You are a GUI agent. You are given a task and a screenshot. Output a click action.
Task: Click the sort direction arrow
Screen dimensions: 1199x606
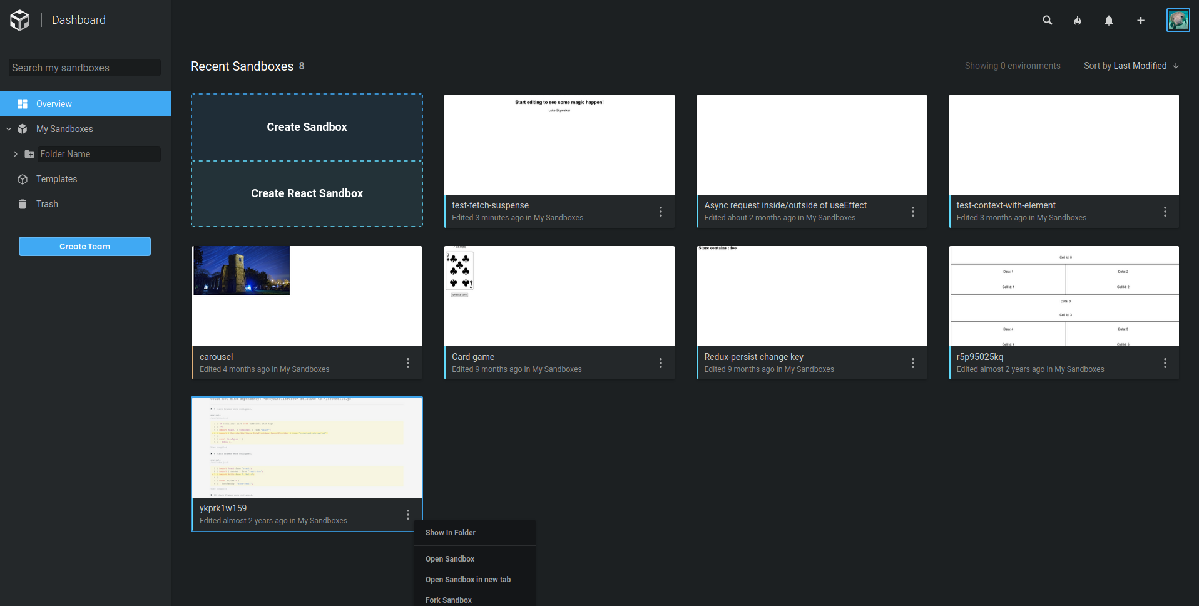(1176, 66)
